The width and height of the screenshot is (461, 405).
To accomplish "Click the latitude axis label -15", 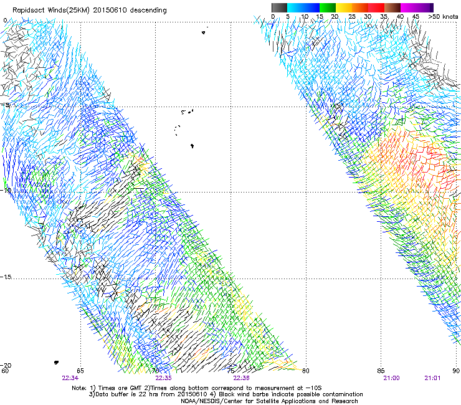I will coord(6,277).
